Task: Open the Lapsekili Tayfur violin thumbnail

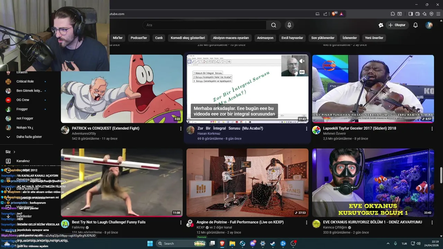Action: pyautogui.click(x=373, y=89)
